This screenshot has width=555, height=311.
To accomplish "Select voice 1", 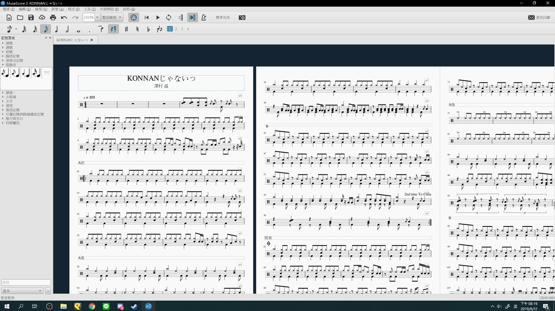I will pyautogui.click(x=170, y=29).
